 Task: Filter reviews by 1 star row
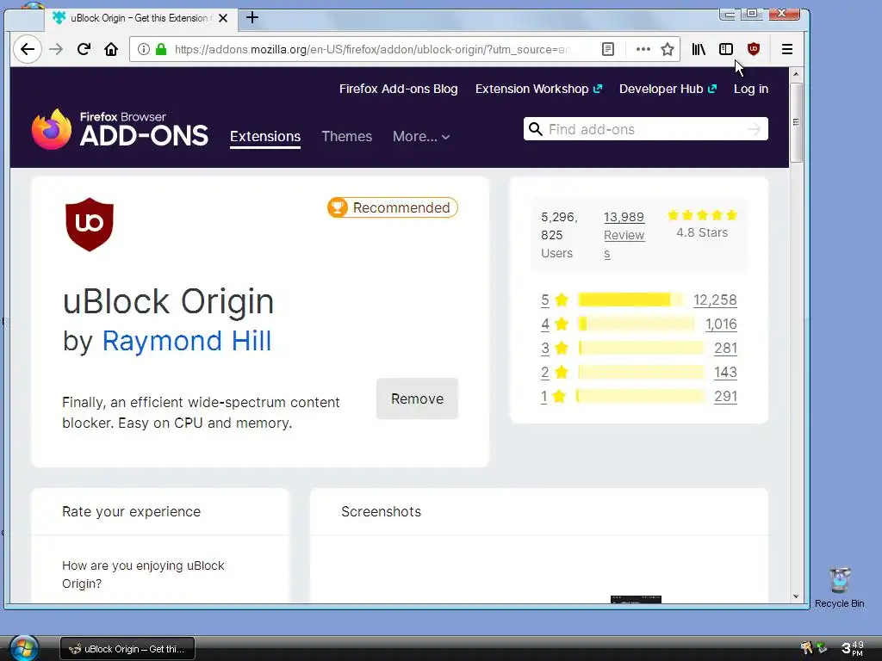(638, 396)
